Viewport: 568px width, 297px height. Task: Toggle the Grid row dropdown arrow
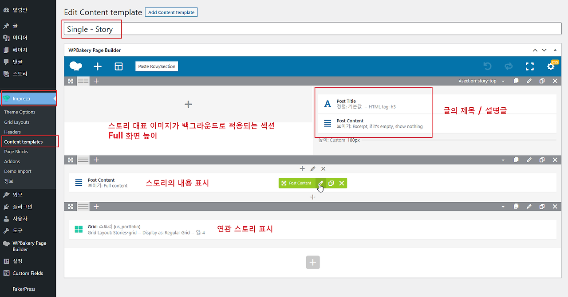point(503,207)
